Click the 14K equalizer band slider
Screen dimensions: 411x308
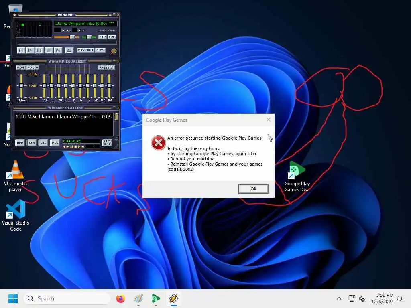[102, 86]
